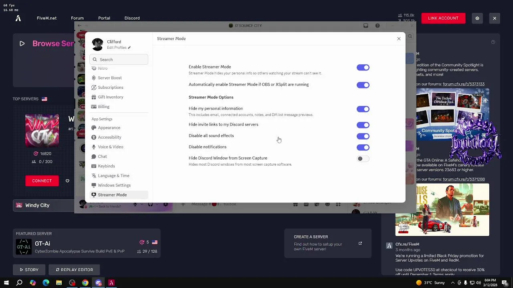Close the Discord settings dialog
This screenshot has height=288, width=513.
399,39
